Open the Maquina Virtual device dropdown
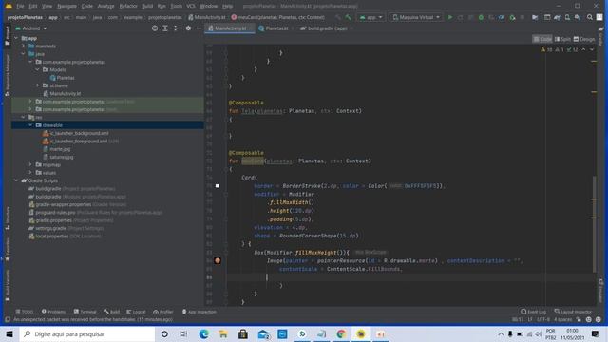Screen dimensions: 608x342 click(416, 17)
